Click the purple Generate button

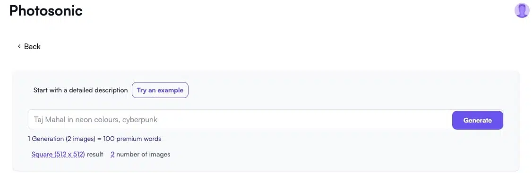click(x=477, y=120)
